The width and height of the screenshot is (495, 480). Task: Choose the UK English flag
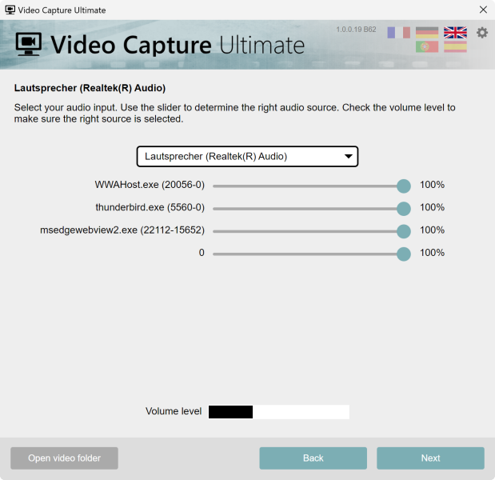pos(455,33)
